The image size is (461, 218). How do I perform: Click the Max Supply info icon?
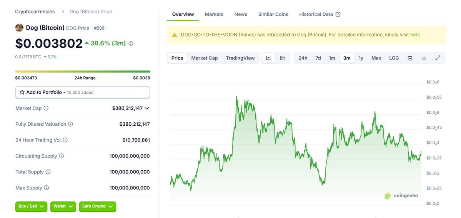pyautogui.click(x=47, y=188)
